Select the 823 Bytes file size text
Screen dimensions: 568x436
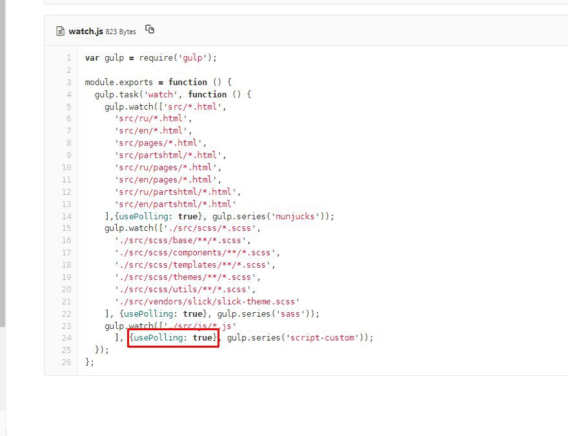point(121,32)
